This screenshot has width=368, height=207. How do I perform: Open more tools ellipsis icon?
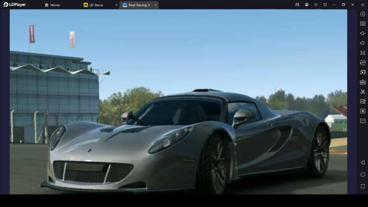(x=363, y=121)
